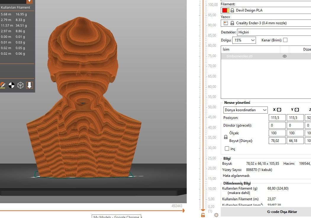The image size is (311, 218).
Task: Click the 'My Models - Google Chrome' taskbar tooltip
Action: click(116, 217)
